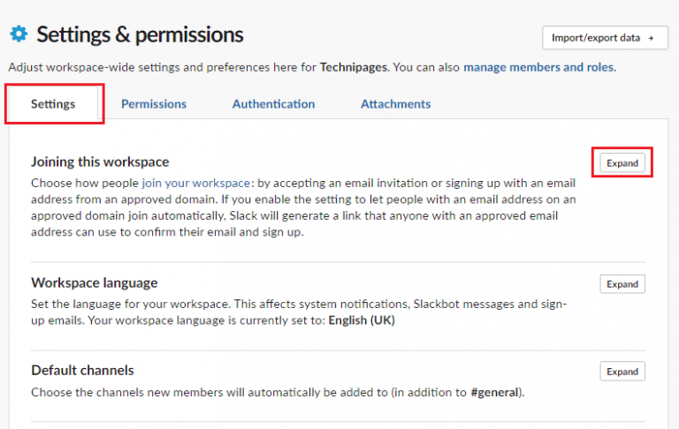This screenshot has width=679, height=429.
Task: Follow the manage members and roles link
Action: tap(538, 67)
